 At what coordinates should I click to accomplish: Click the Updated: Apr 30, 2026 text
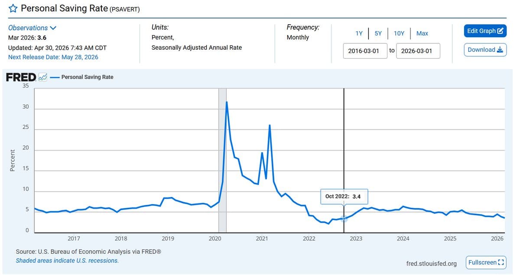point(57,48)
